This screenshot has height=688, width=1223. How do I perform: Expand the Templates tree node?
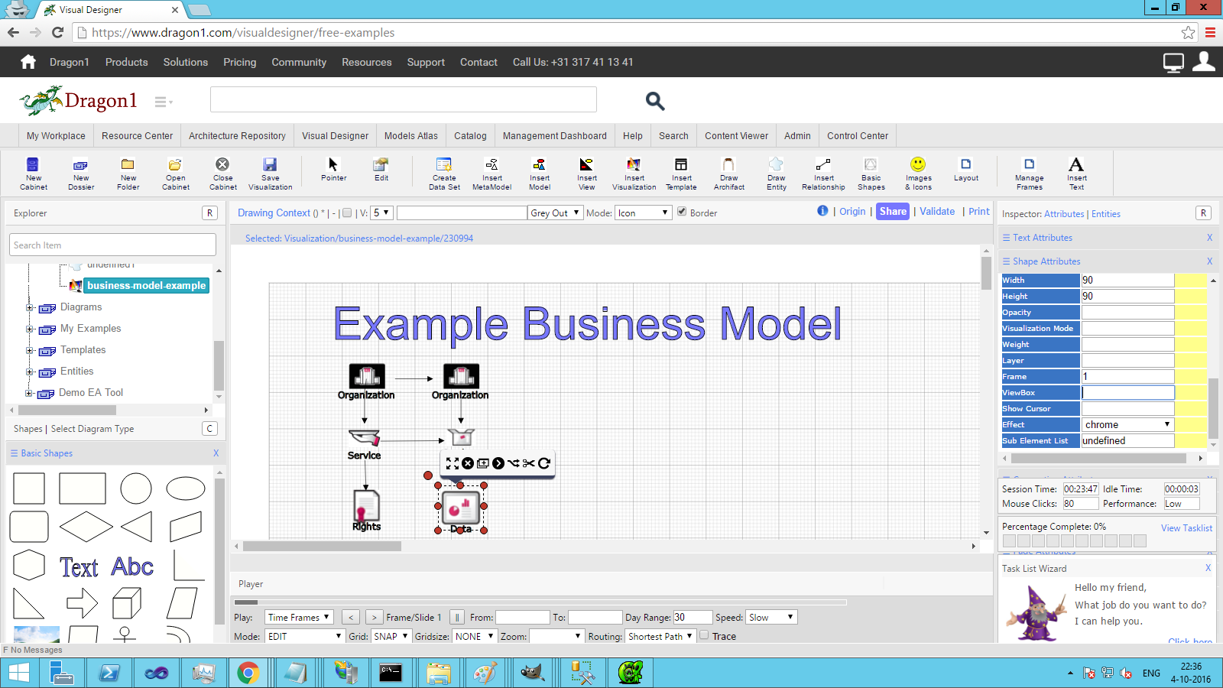click(29, 350)
